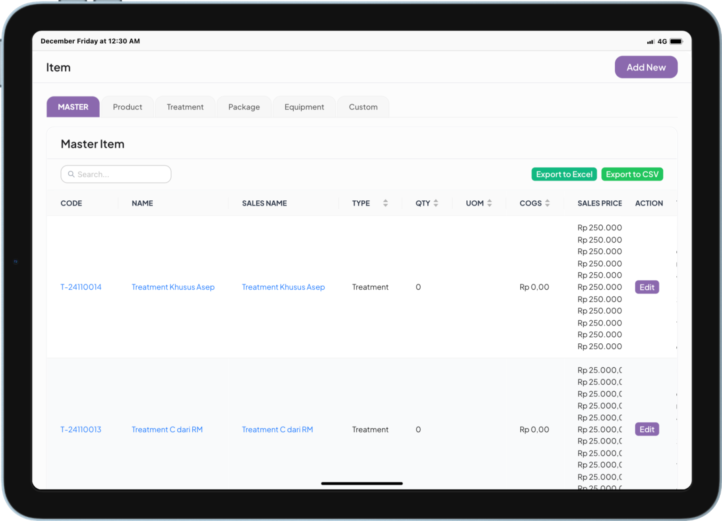The height and width of the screenshot is (521, 722).
Task: Select the MASTER tab
Action: [73, 107]
